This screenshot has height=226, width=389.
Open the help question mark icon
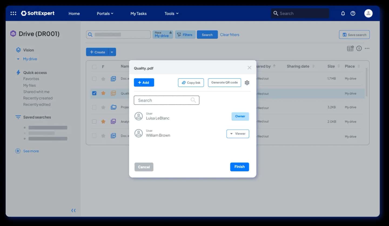pos(353,13)
